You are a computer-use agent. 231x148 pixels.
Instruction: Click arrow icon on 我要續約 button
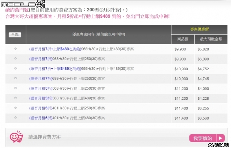point(221,138)
